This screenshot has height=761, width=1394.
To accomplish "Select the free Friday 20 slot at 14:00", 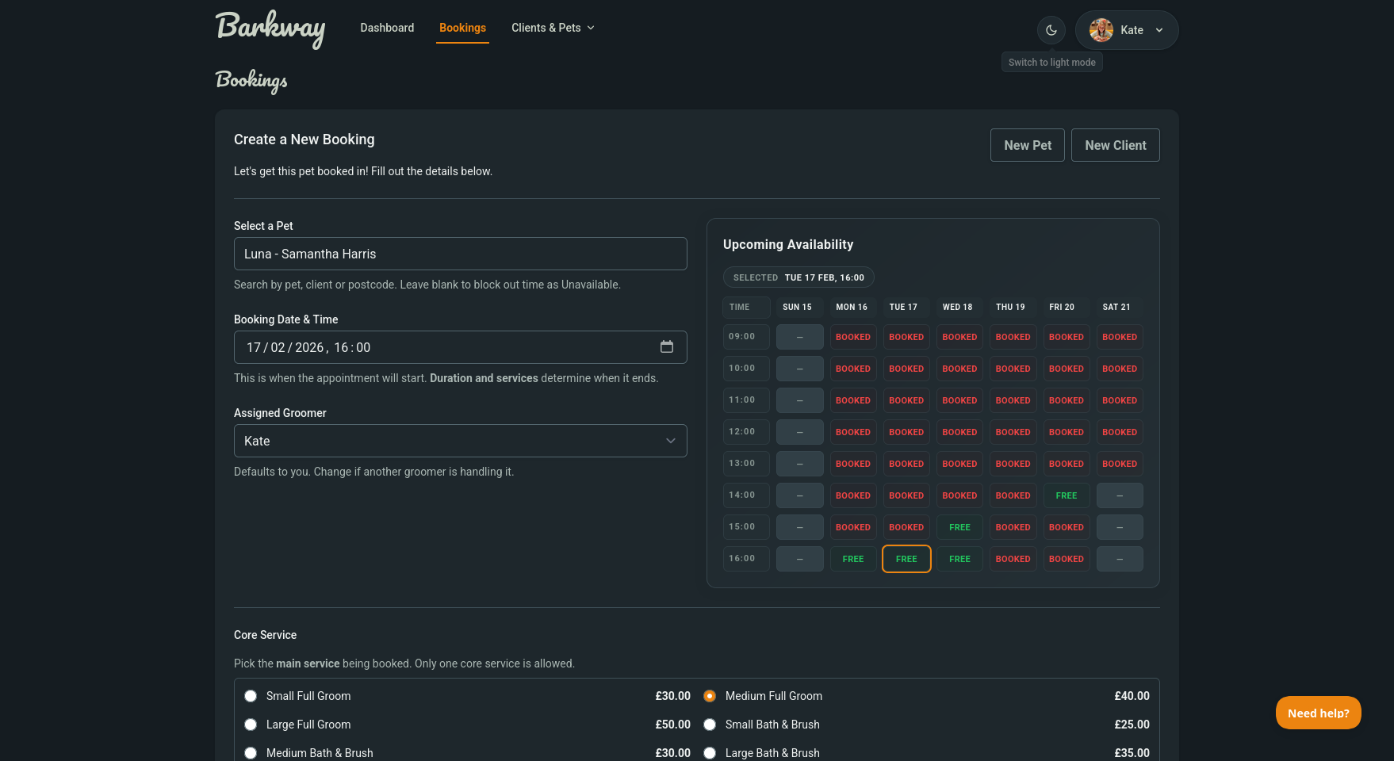I will (1066, 495).
